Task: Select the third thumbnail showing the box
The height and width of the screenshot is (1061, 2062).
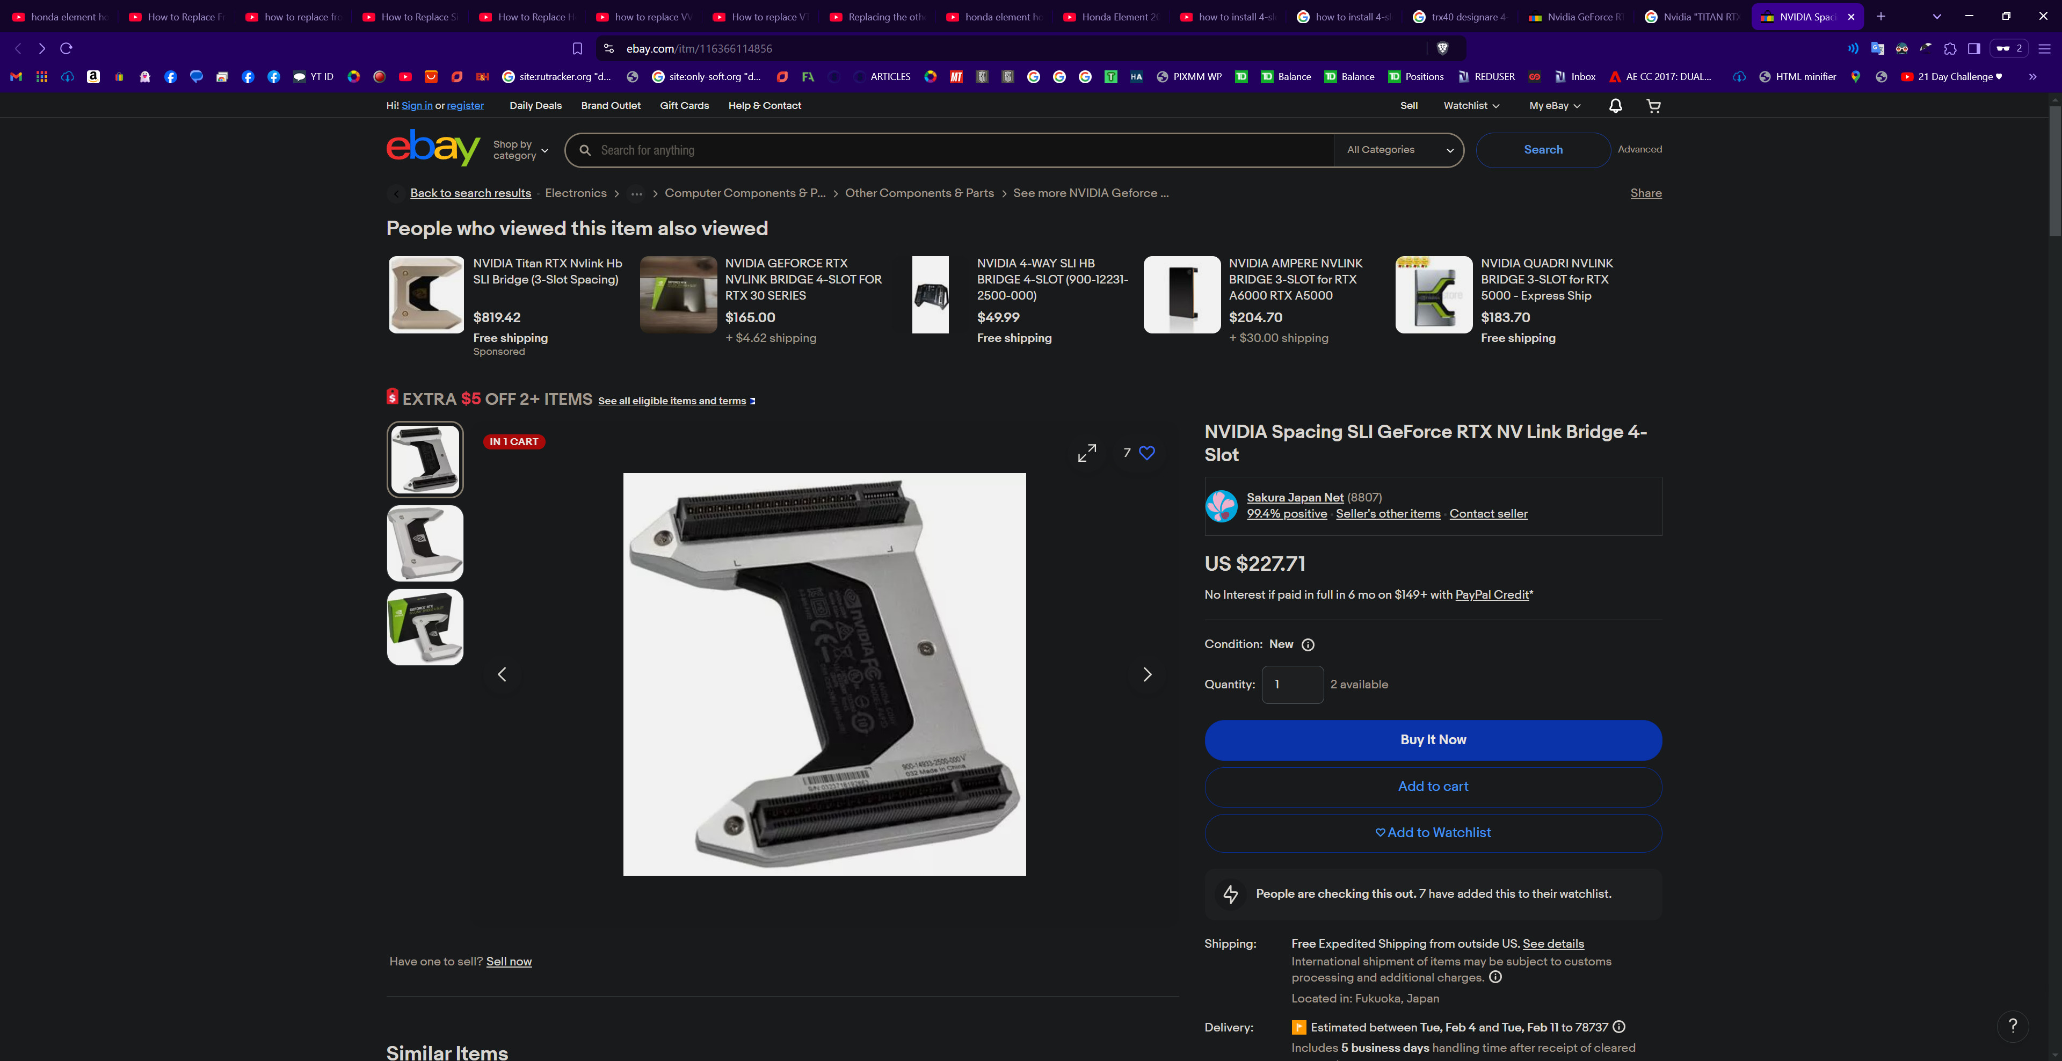Action: [425, 627]
